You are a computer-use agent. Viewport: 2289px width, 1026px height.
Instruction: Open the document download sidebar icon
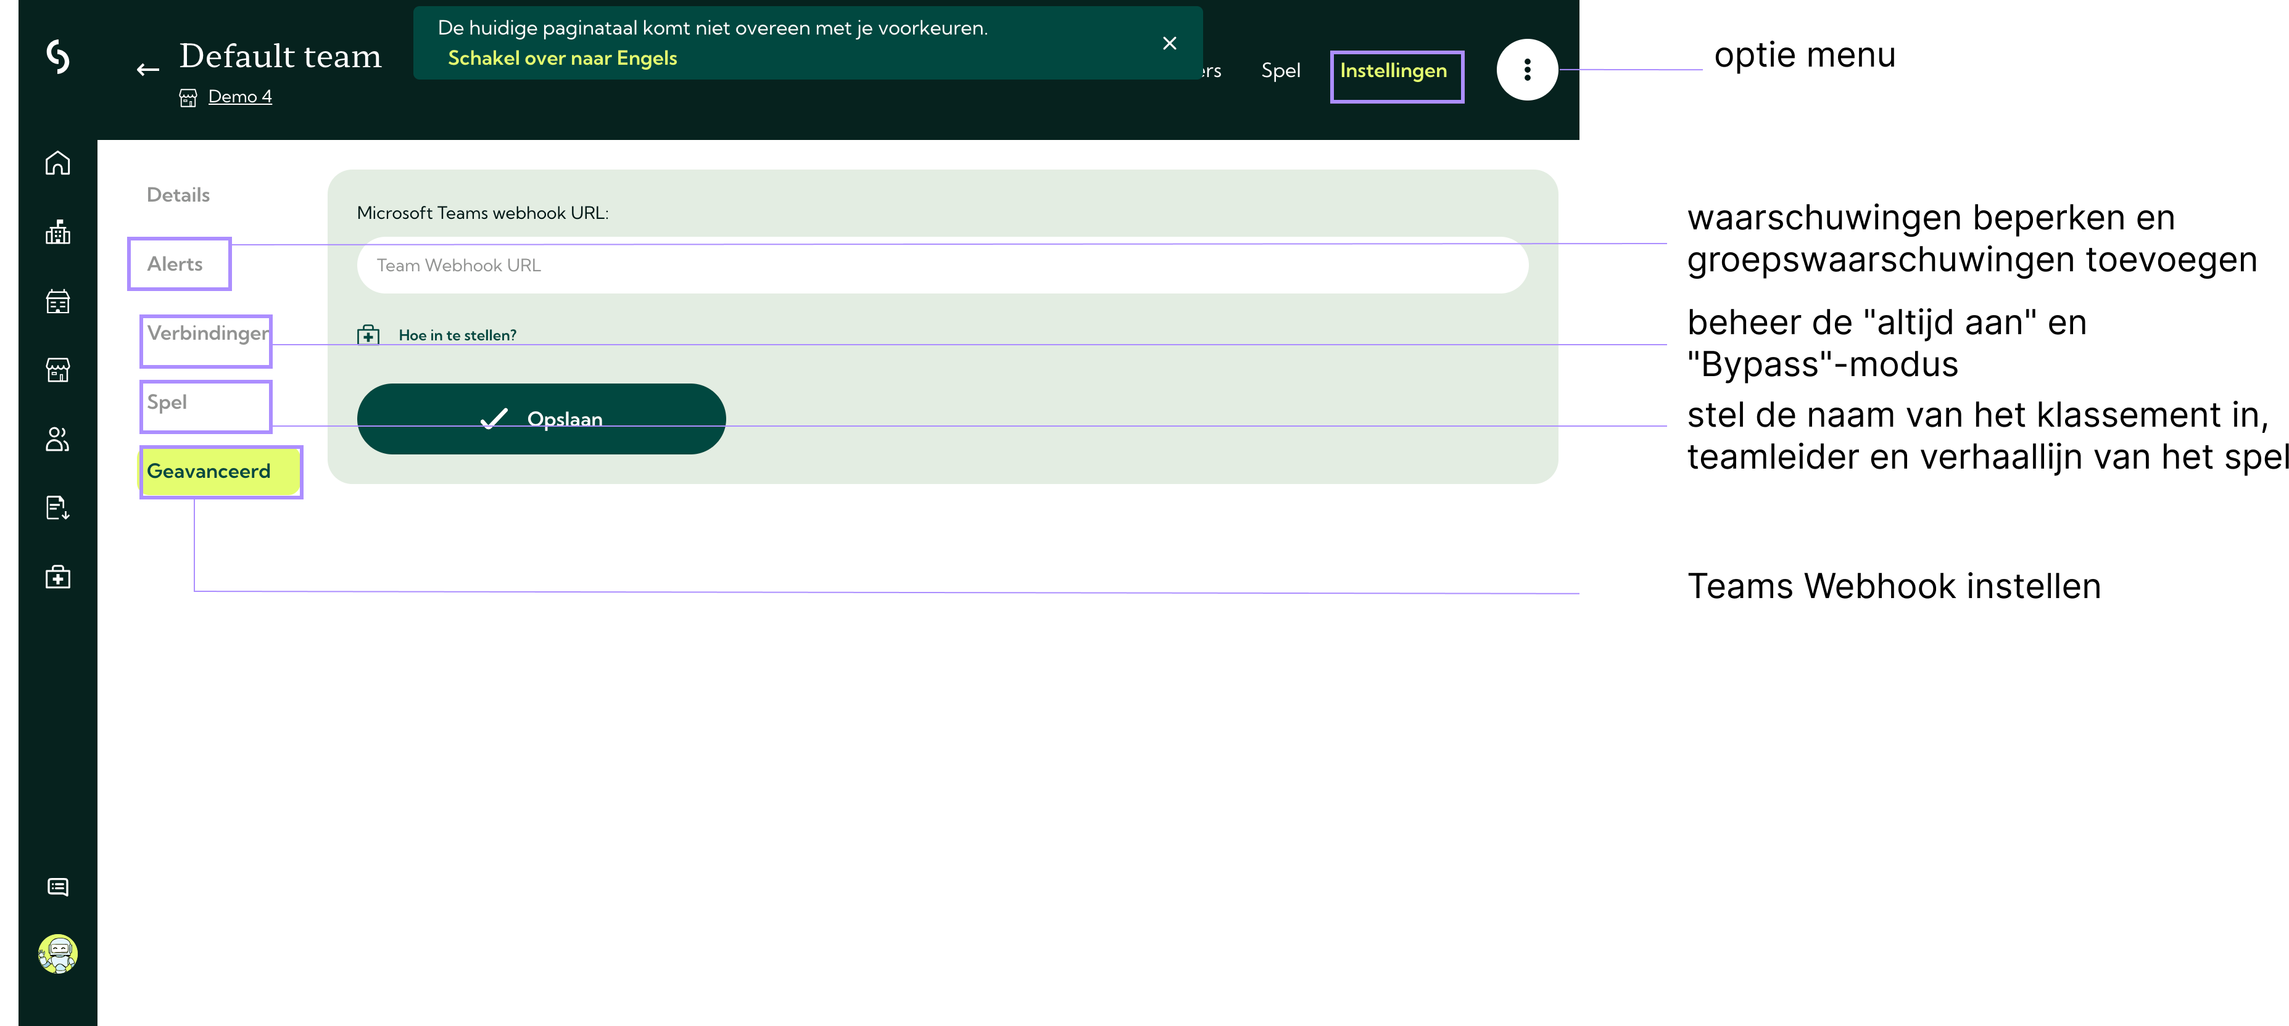tap(58, 508)
